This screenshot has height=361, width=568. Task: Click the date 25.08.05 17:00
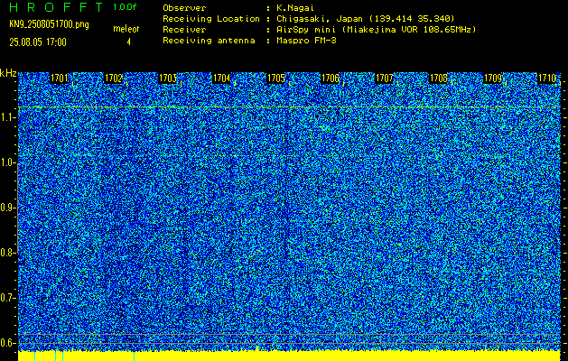pos(38,42)
